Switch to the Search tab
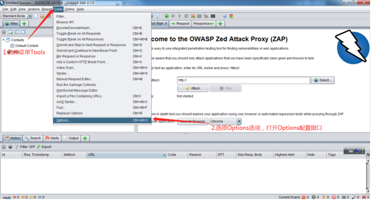This screenshot has height=200, width=371. pyautogui.click(x=33, y=138)
